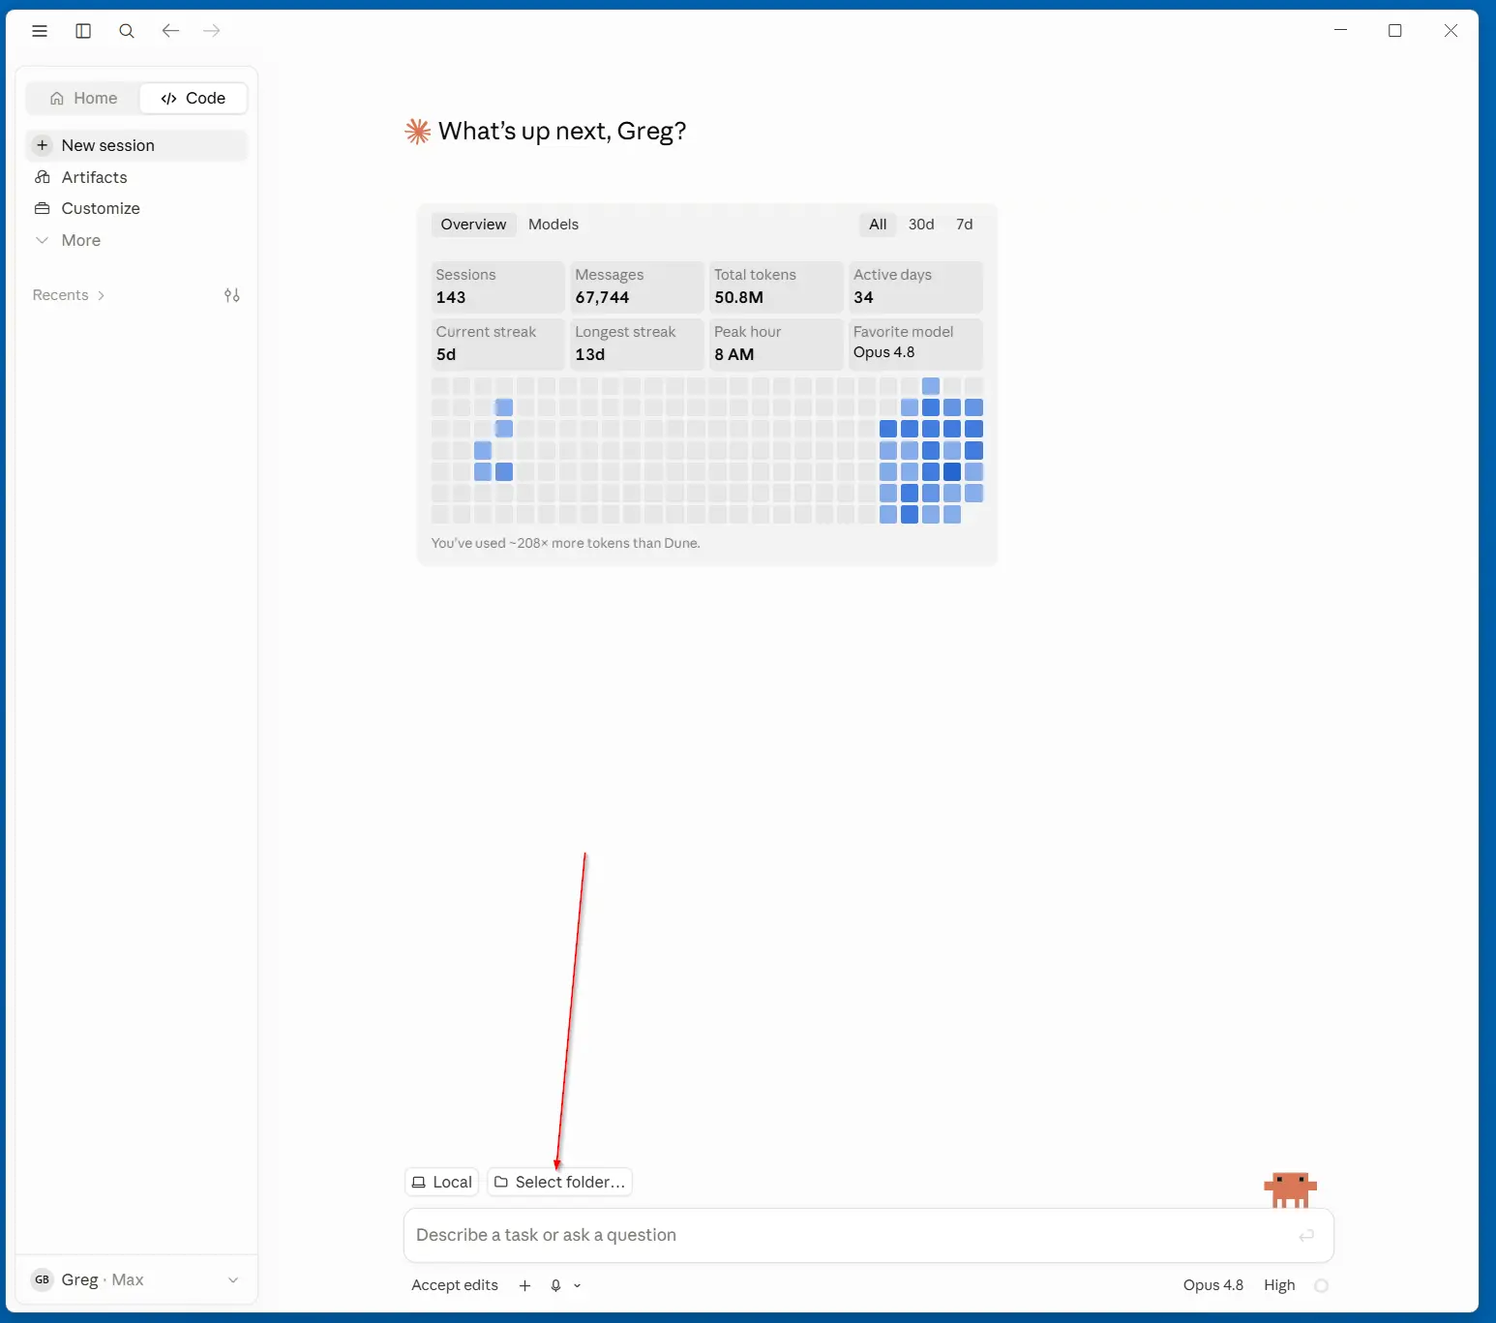Start a New session
1496x1323 pixels.
136,145
